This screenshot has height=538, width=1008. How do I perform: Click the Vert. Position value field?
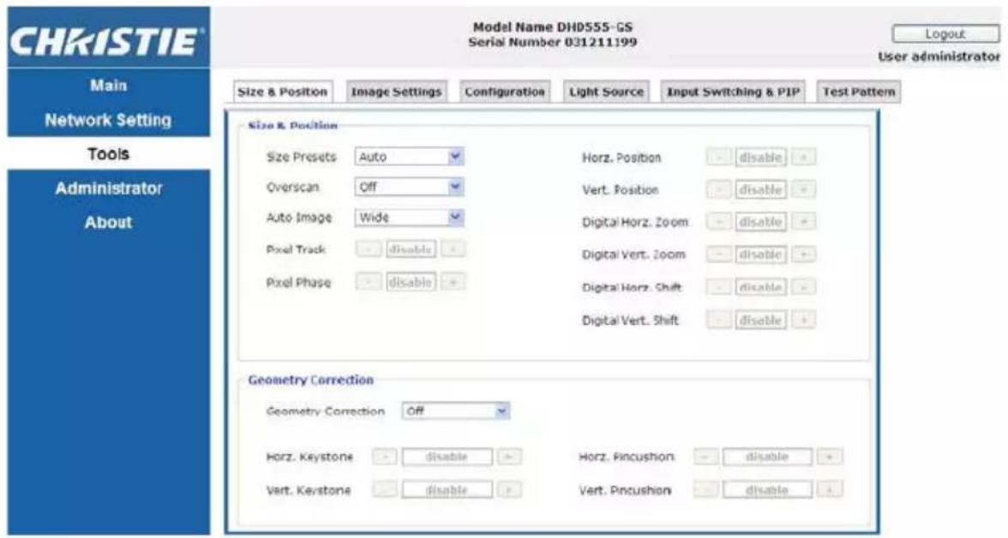pyautogui.click(x=761, y=189)
